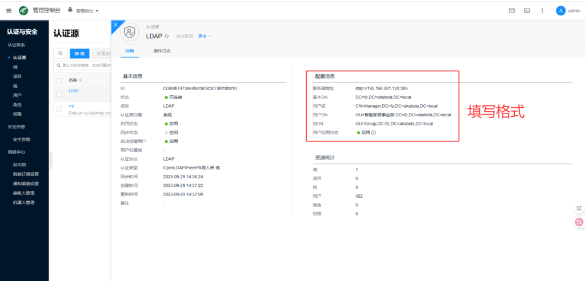Open the mail messages icon
The image size is (585, 281).
(x=511, y=10)
